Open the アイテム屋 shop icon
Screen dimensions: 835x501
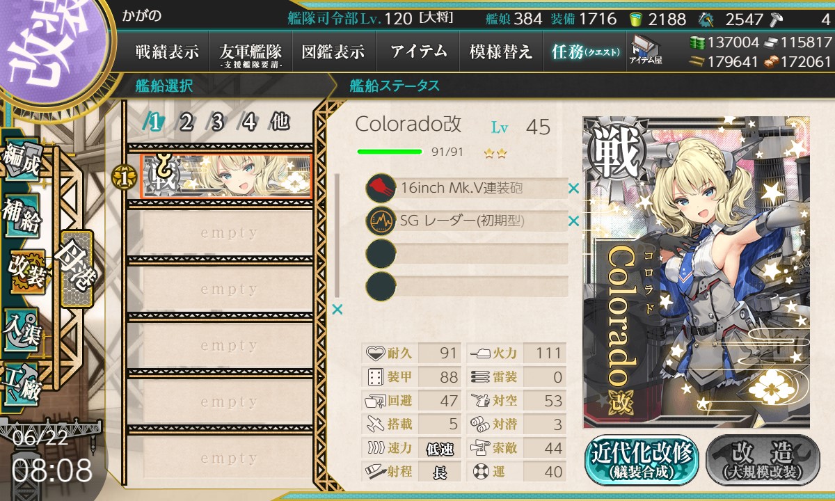(645, 50)
